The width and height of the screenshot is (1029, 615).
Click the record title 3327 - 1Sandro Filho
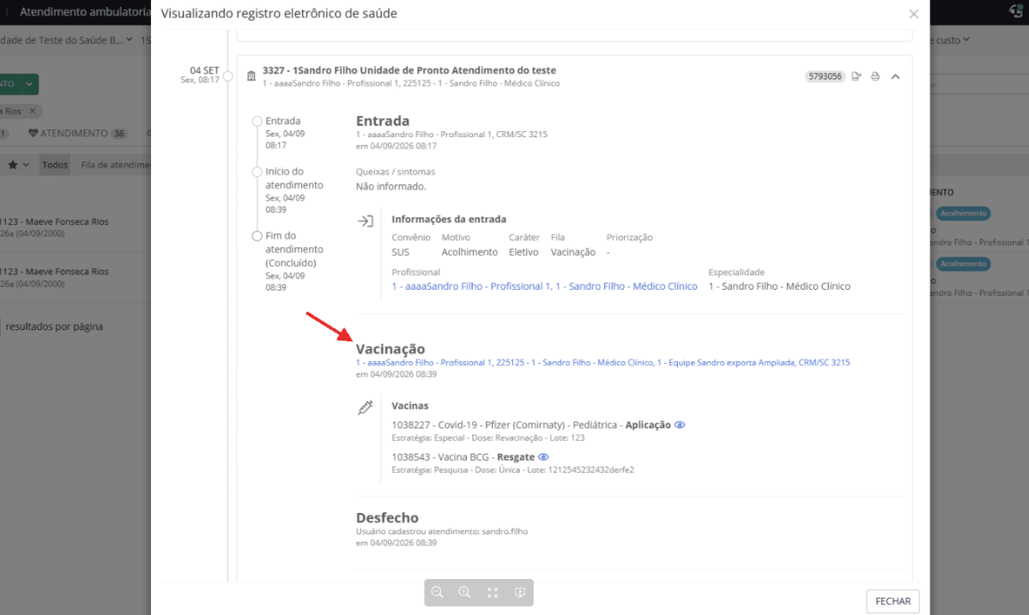point(409,70)
